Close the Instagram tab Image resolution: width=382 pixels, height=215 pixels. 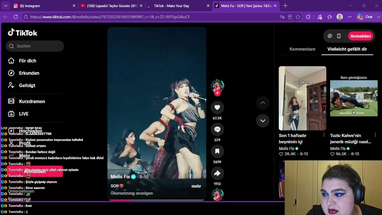pyautogui.click(x=74, y=6)
